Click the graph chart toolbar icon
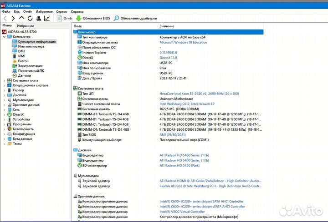This screenshot has height=222, width=328. pos(47,18)
